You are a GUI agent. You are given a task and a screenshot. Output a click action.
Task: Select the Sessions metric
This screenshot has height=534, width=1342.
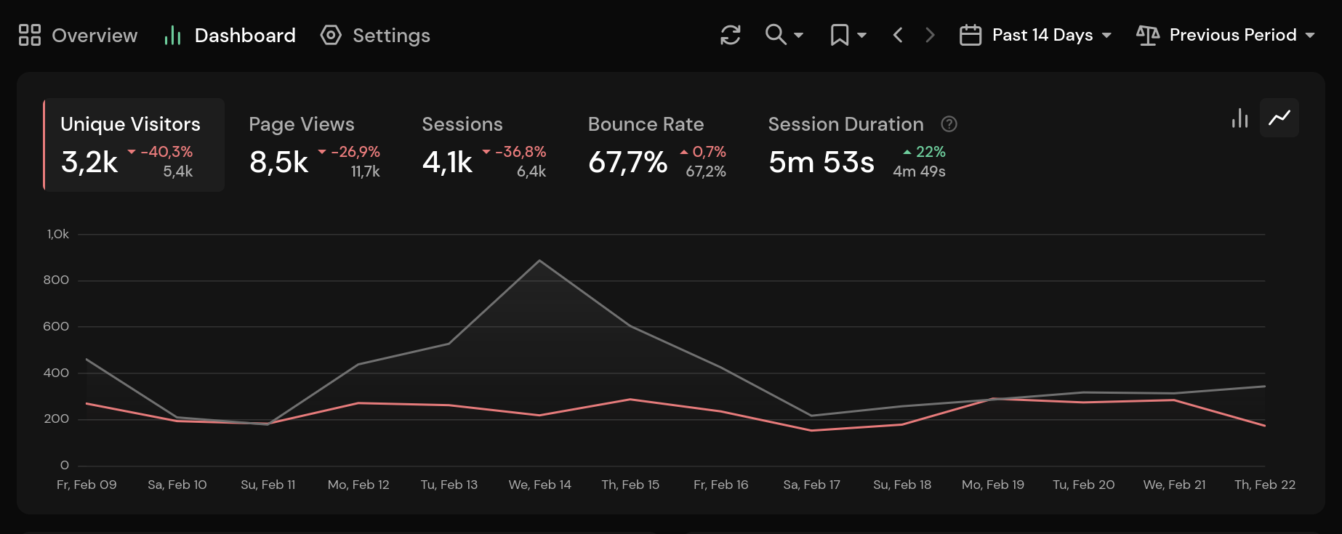pyautogui.click(x=483, y=145)
